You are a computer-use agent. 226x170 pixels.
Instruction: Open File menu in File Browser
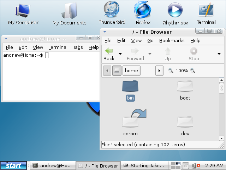pyautogui.click(x=108, y=41)
